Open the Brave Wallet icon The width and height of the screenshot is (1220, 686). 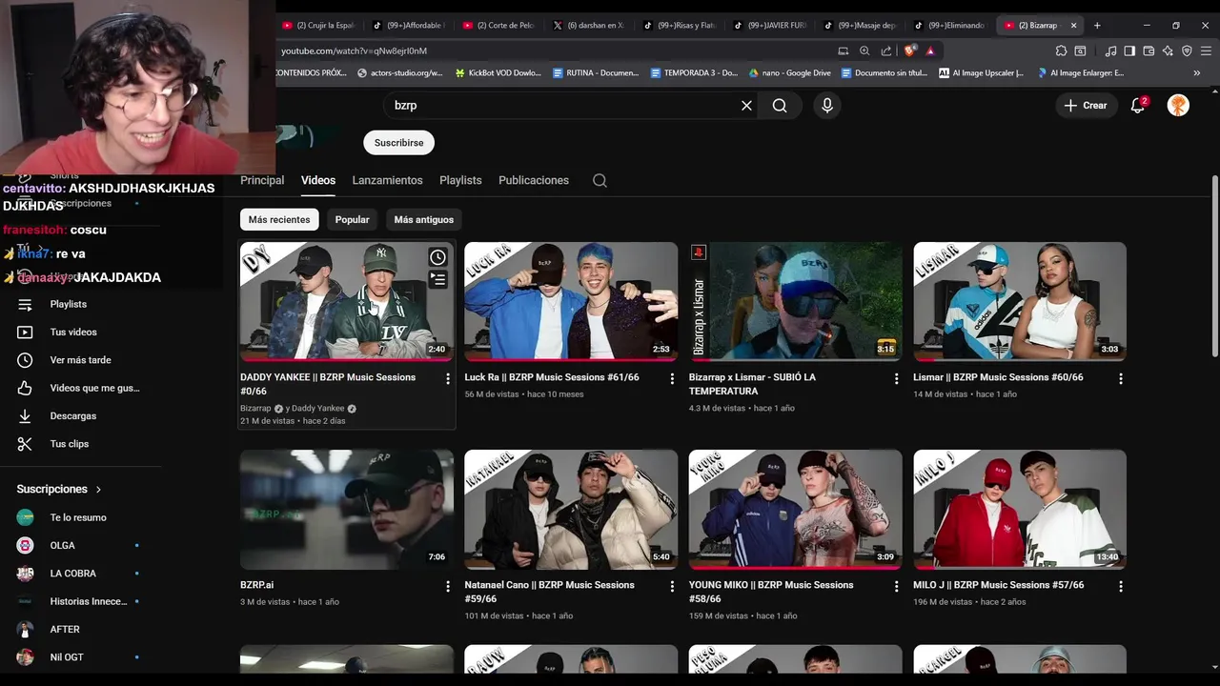click(x=1149, y=50)
